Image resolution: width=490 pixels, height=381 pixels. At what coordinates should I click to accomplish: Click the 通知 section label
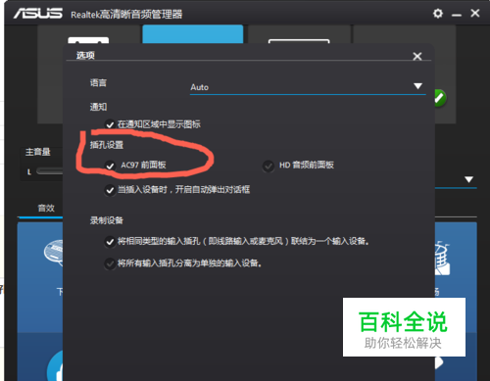[98, 107]
